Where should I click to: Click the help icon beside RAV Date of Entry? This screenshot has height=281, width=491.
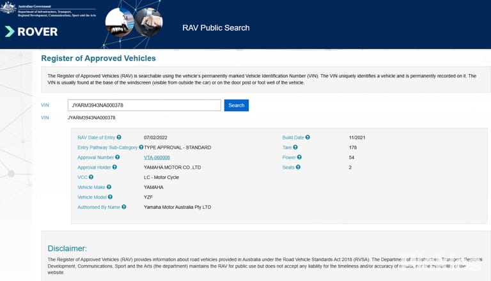(119, 137)
